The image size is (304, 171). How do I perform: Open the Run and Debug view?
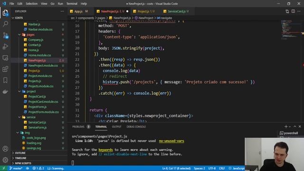[x=5, y=47]
